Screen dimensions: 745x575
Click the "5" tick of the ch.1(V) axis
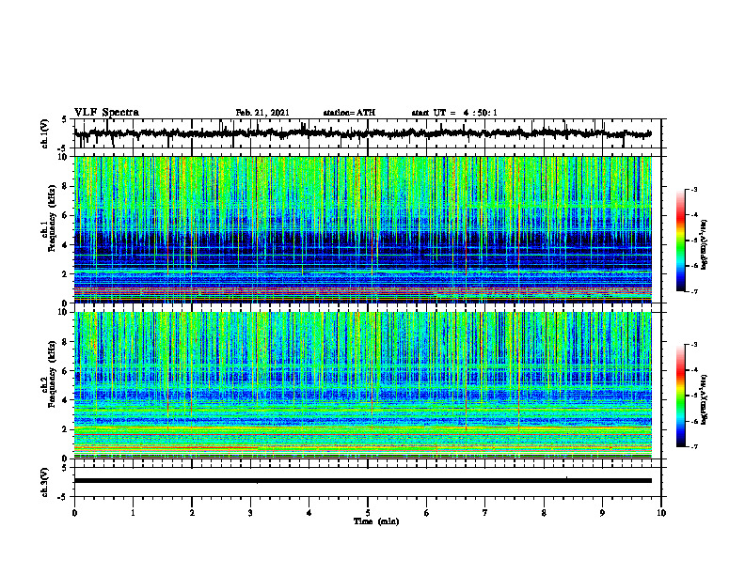click(64, 119)
